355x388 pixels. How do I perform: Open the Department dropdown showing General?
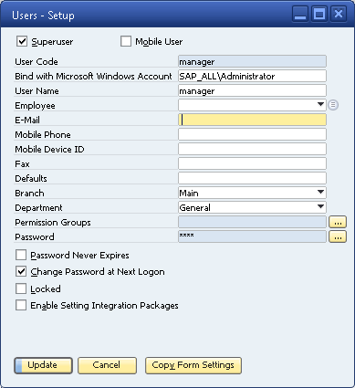(x=320, y=207)
